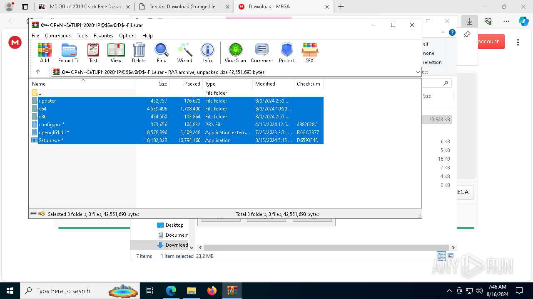Select the opengl64.dll file
The width and height of the screenshot is (533, 299).
(177, 132)
